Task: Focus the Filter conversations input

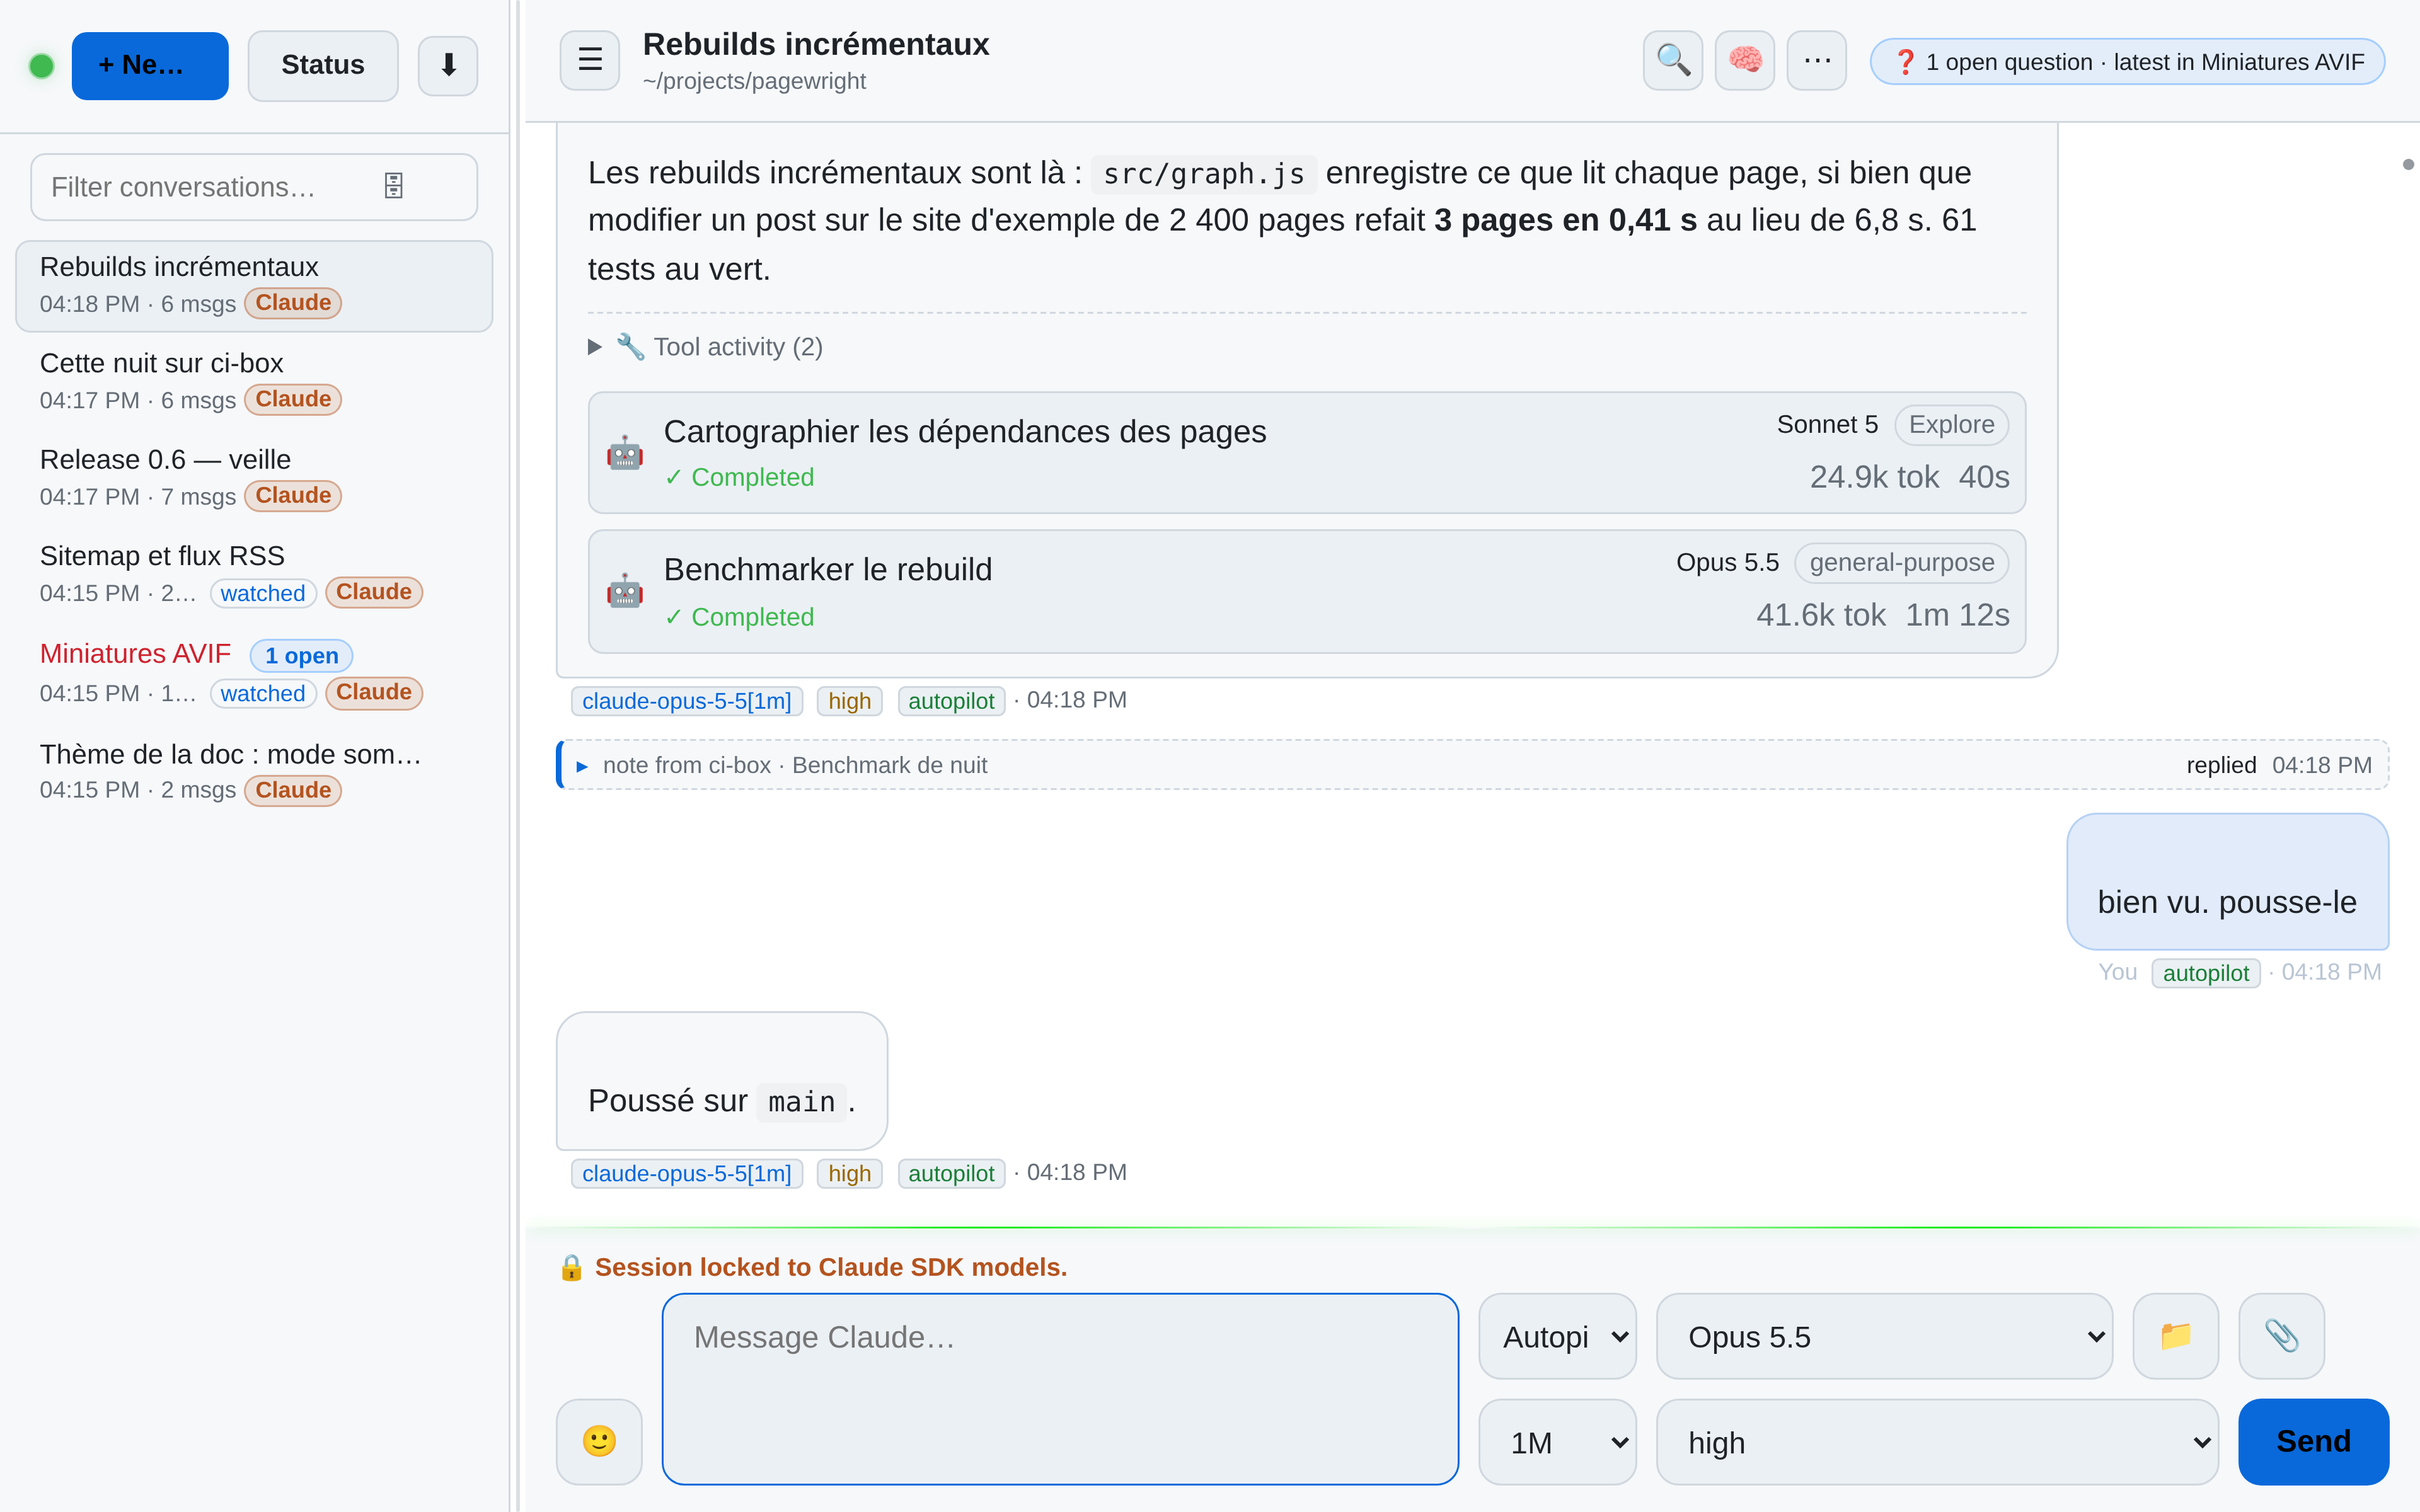Action: 254,186
